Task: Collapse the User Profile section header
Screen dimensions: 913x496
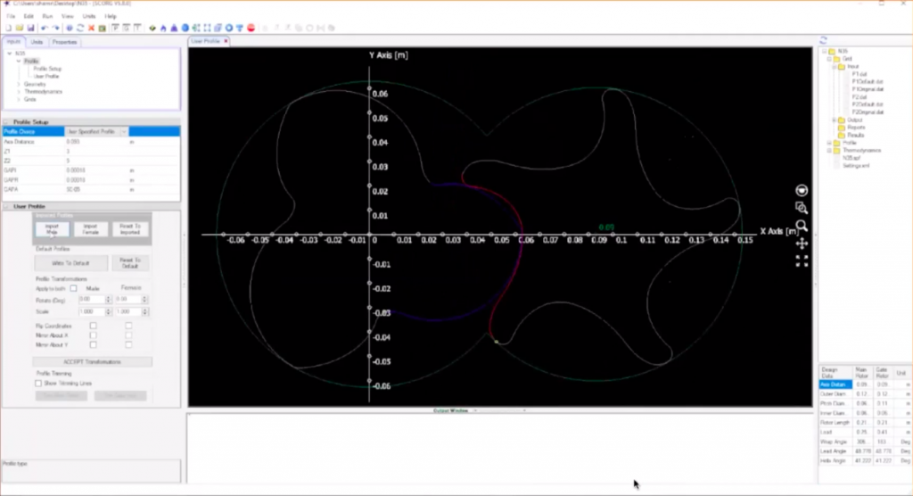Action: click(x=6, y=206)
